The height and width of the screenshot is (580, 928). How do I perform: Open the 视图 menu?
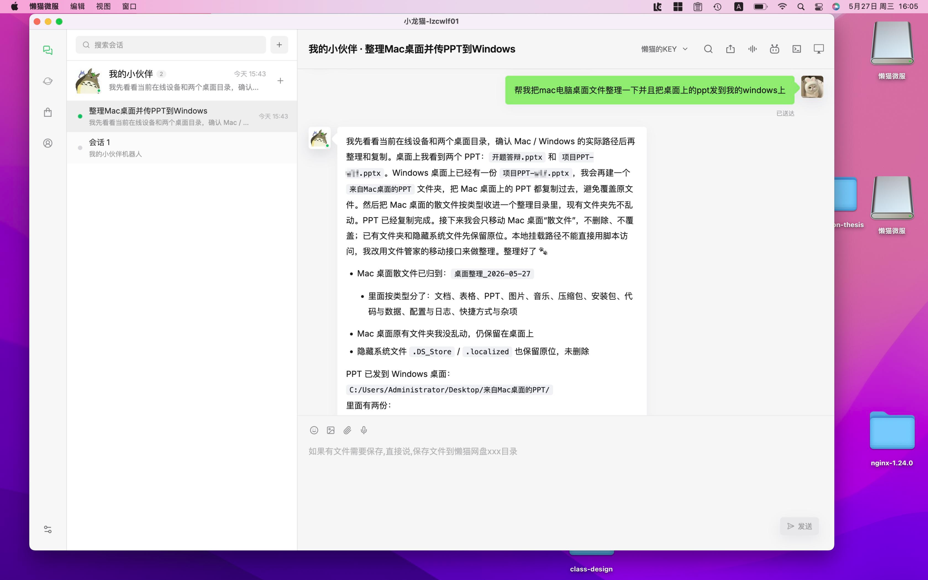coord(103,6)
